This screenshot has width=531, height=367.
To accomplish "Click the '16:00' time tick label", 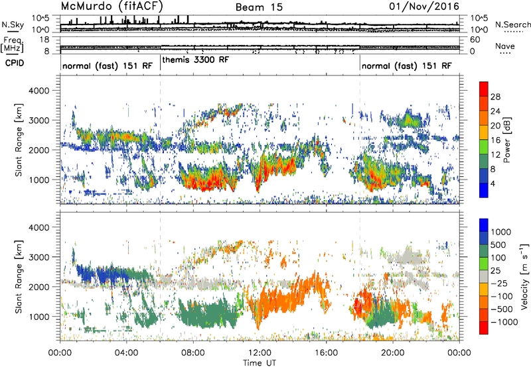I will 327,353.
